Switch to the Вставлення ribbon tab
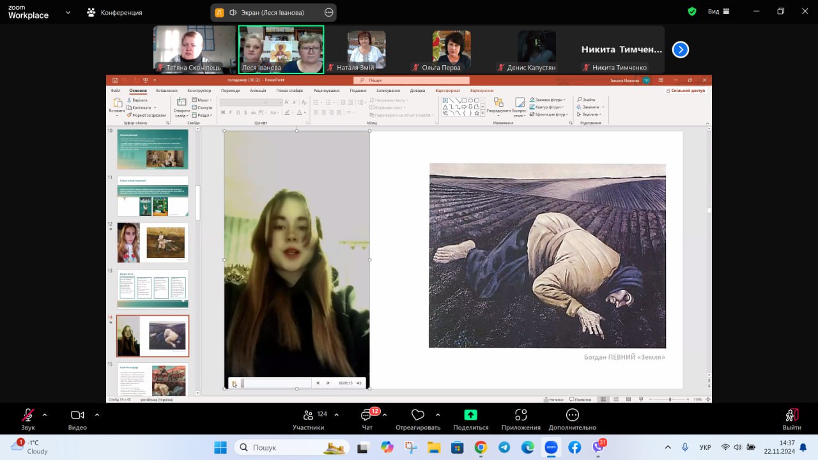 (167, 91)
